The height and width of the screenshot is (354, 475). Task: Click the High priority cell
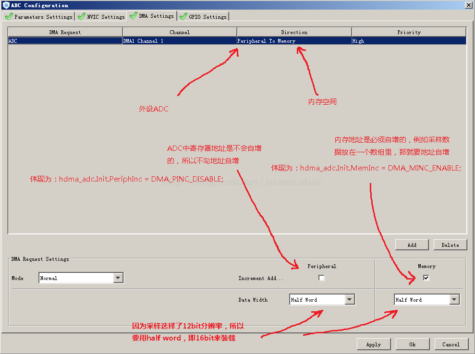coord(409,41)
